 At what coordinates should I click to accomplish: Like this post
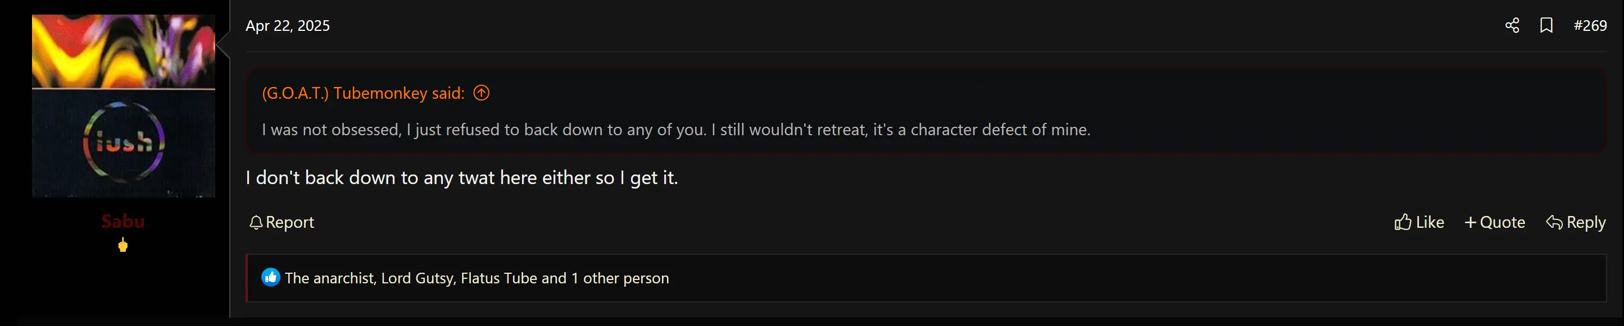click(x=1419, y=222)
